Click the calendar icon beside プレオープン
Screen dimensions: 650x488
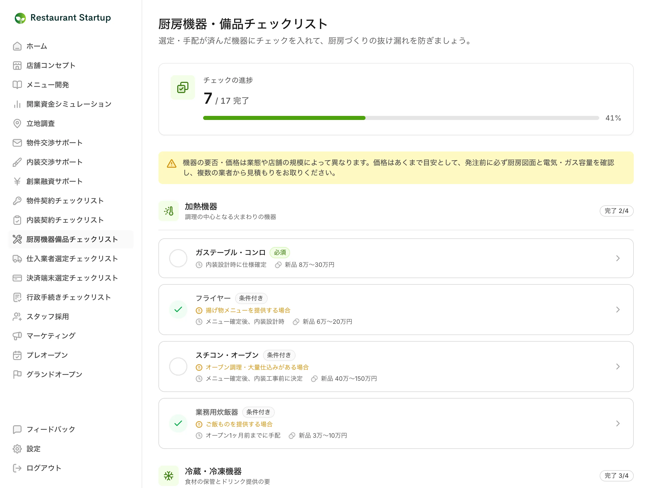[x=17, y=355]
